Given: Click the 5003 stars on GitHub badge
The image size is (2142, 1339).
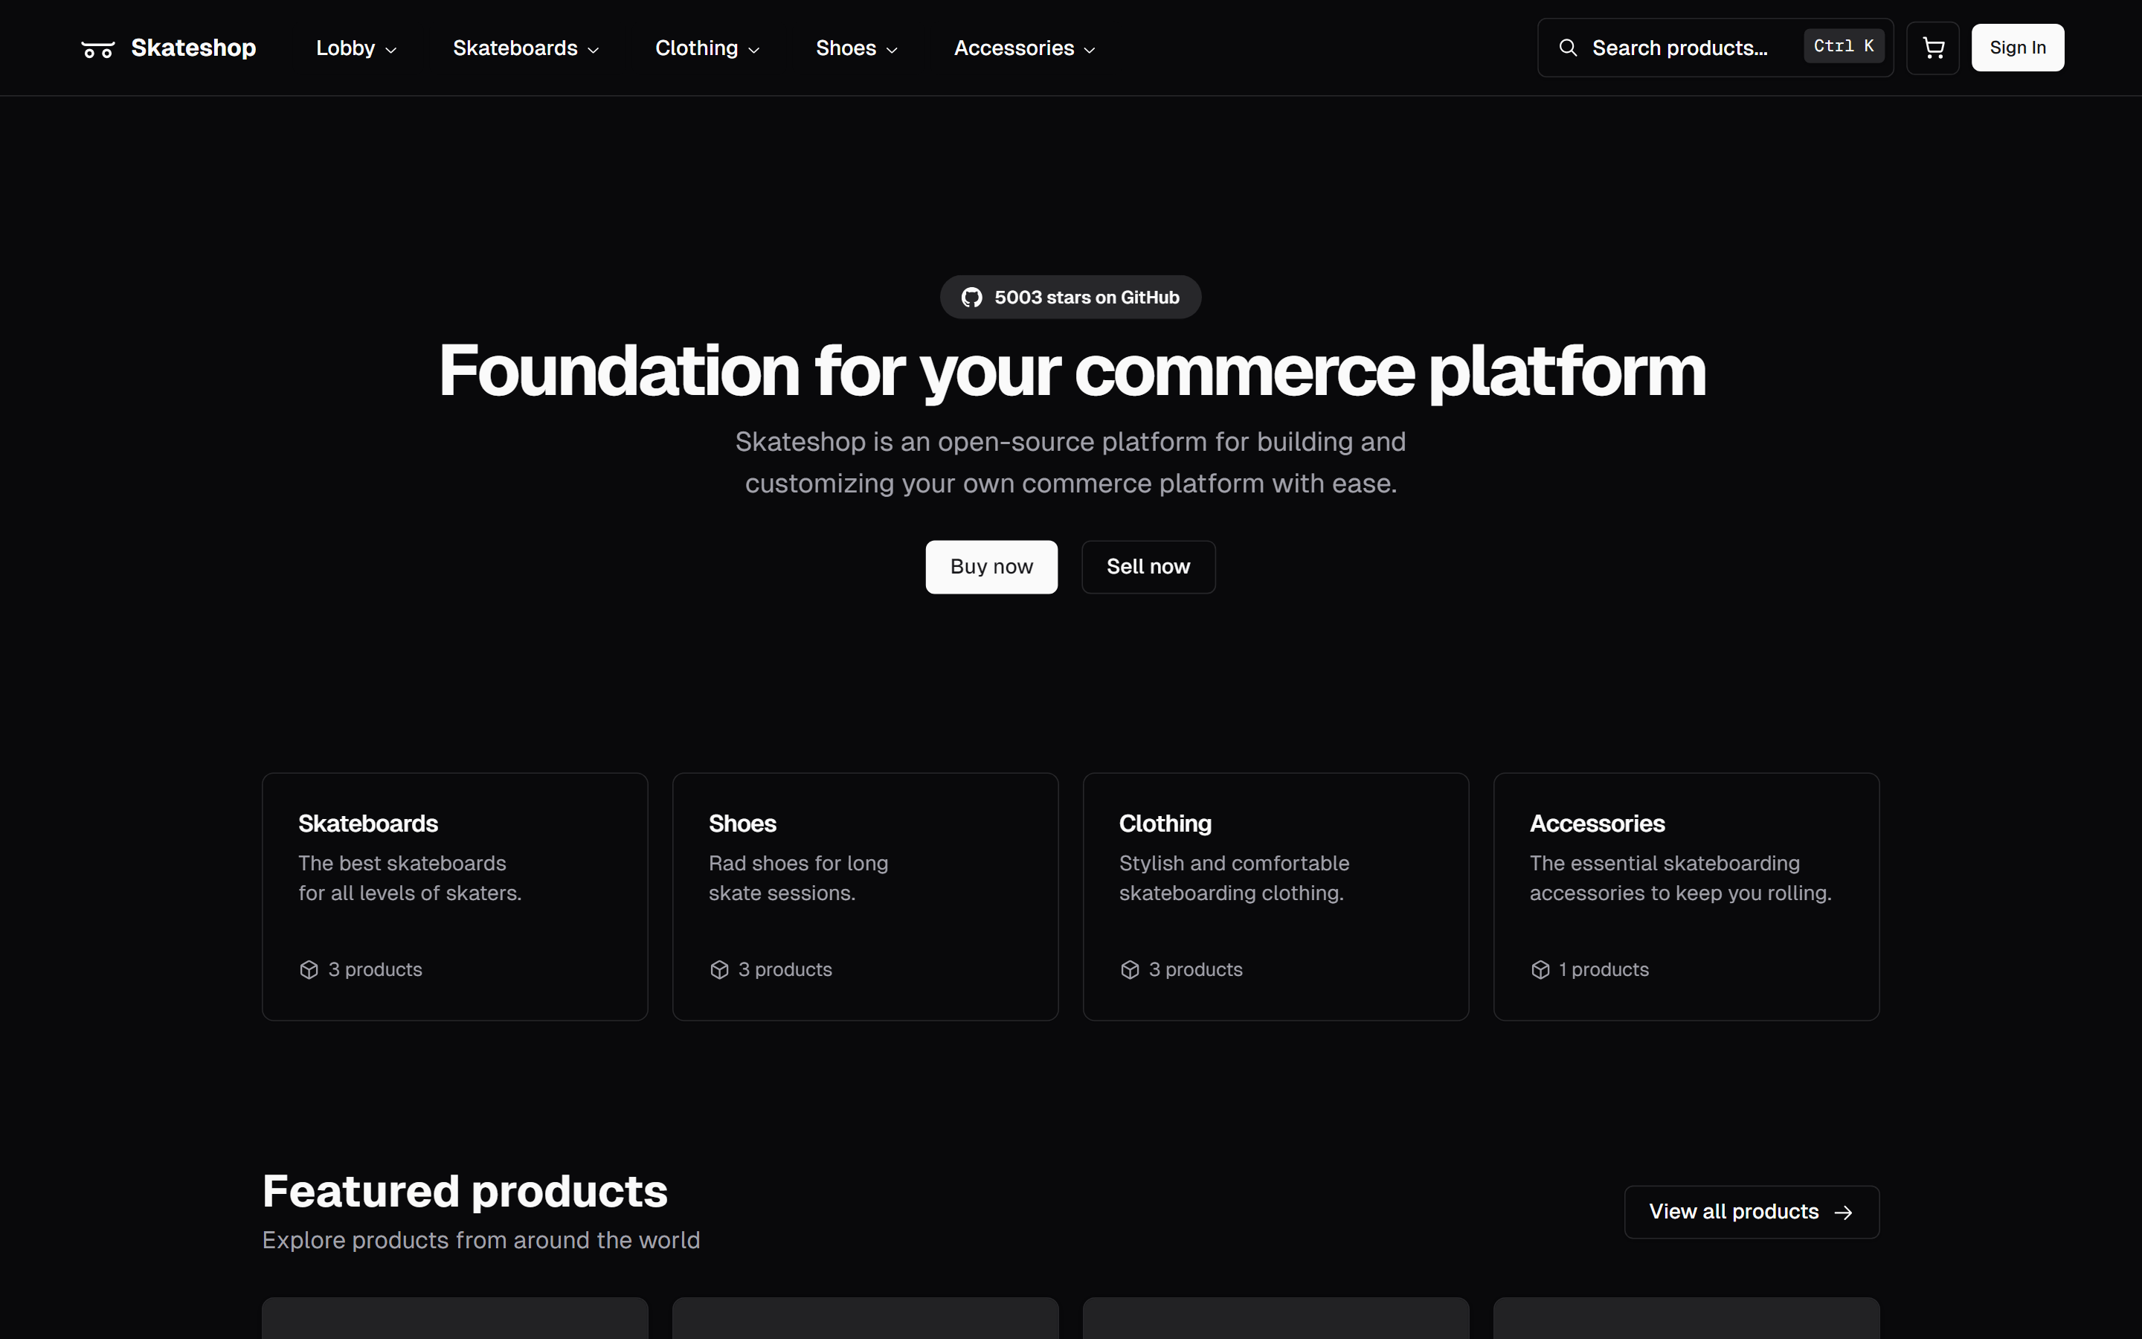Looking at the screenshot, I should pyautogui.click(x=1070, y=297).
